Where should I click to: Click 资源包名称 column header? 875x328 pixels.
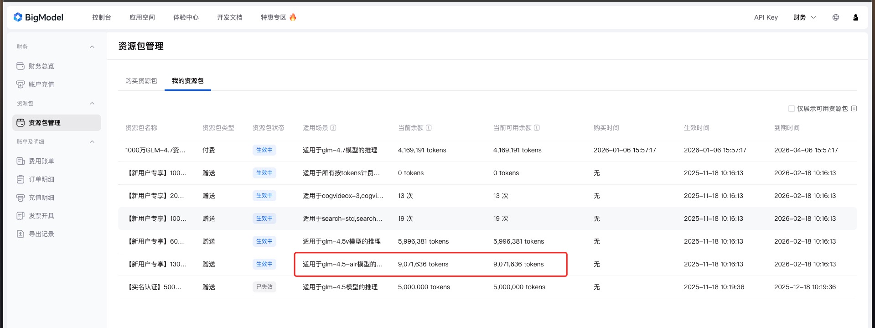(141, 128)
